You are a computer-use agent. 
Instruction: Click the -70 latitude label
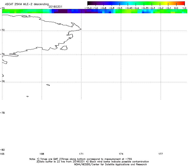point(2,8)
